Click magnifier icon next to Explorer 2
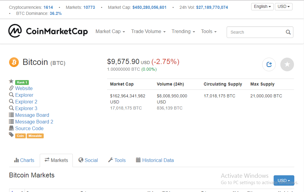The image size is (304, 192). [x=12, y=101]
